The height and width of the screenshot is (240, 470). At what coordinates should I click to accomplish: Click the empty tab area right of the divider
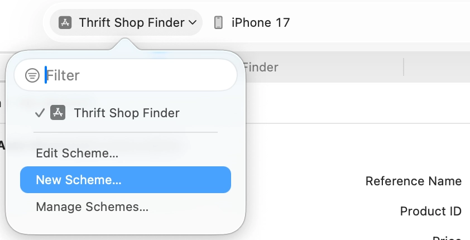[x=435, y=68]
